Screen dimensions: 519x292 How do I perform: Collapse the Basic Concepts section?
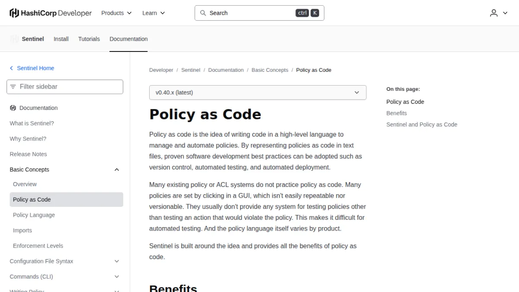tap(116, 170)
